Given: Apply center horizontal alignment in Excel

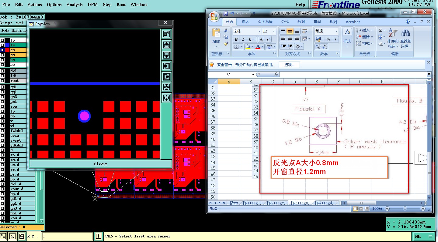Looking at the screenshot, I should 290,39.
